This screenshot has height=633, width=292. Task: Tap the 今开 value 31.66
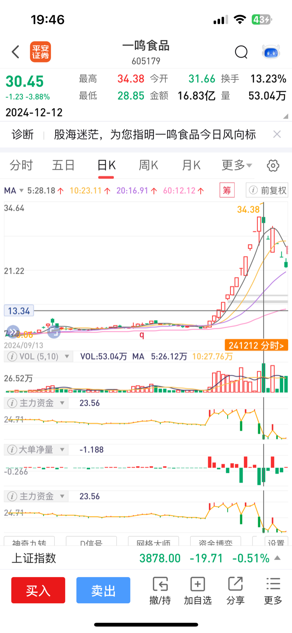(202, 79)
